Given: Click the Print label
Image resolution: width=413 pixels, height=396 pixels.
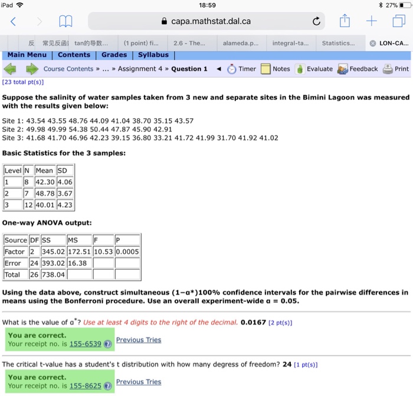Looking at the screenshot, I should tap(401, 69).
